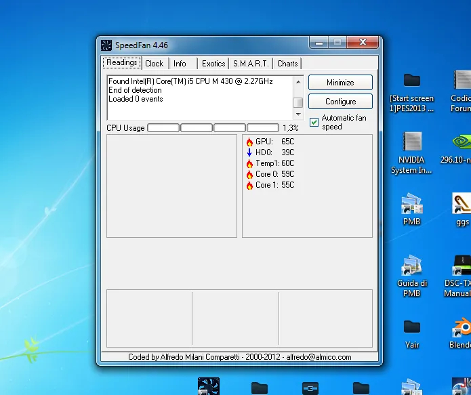This screenshot has height=395, width=471.
Task: Click the SpeedFan fan shortcut icon below the window
Action: point(209,386)
